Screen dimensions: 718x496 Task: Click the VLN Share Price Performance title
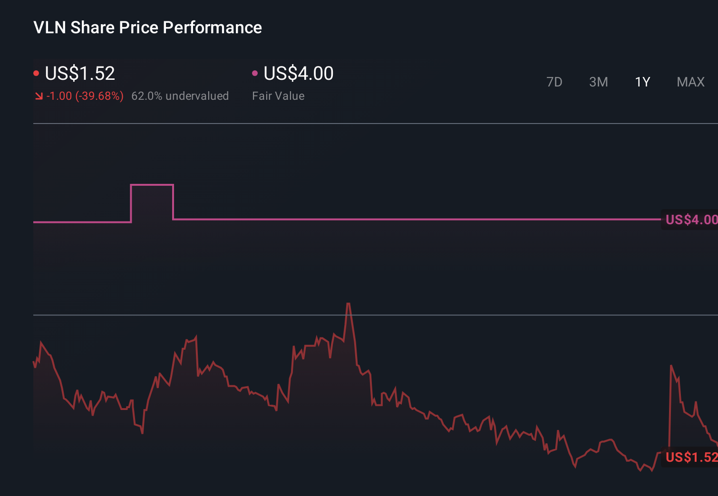tap(147, 28)
